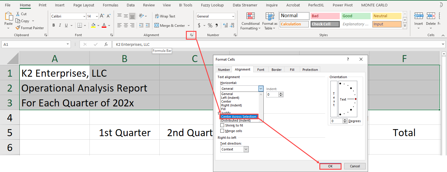Open the font size dropdown
The width and height of the screenshot is (447, 172).
click(97, 16)
